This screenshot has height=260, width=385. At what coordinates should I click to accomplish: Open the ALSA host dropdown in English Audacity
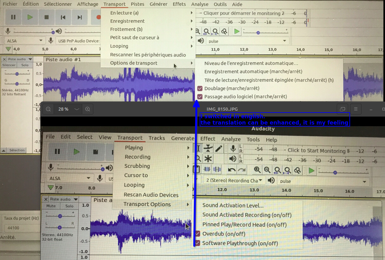tap(70, 178)
